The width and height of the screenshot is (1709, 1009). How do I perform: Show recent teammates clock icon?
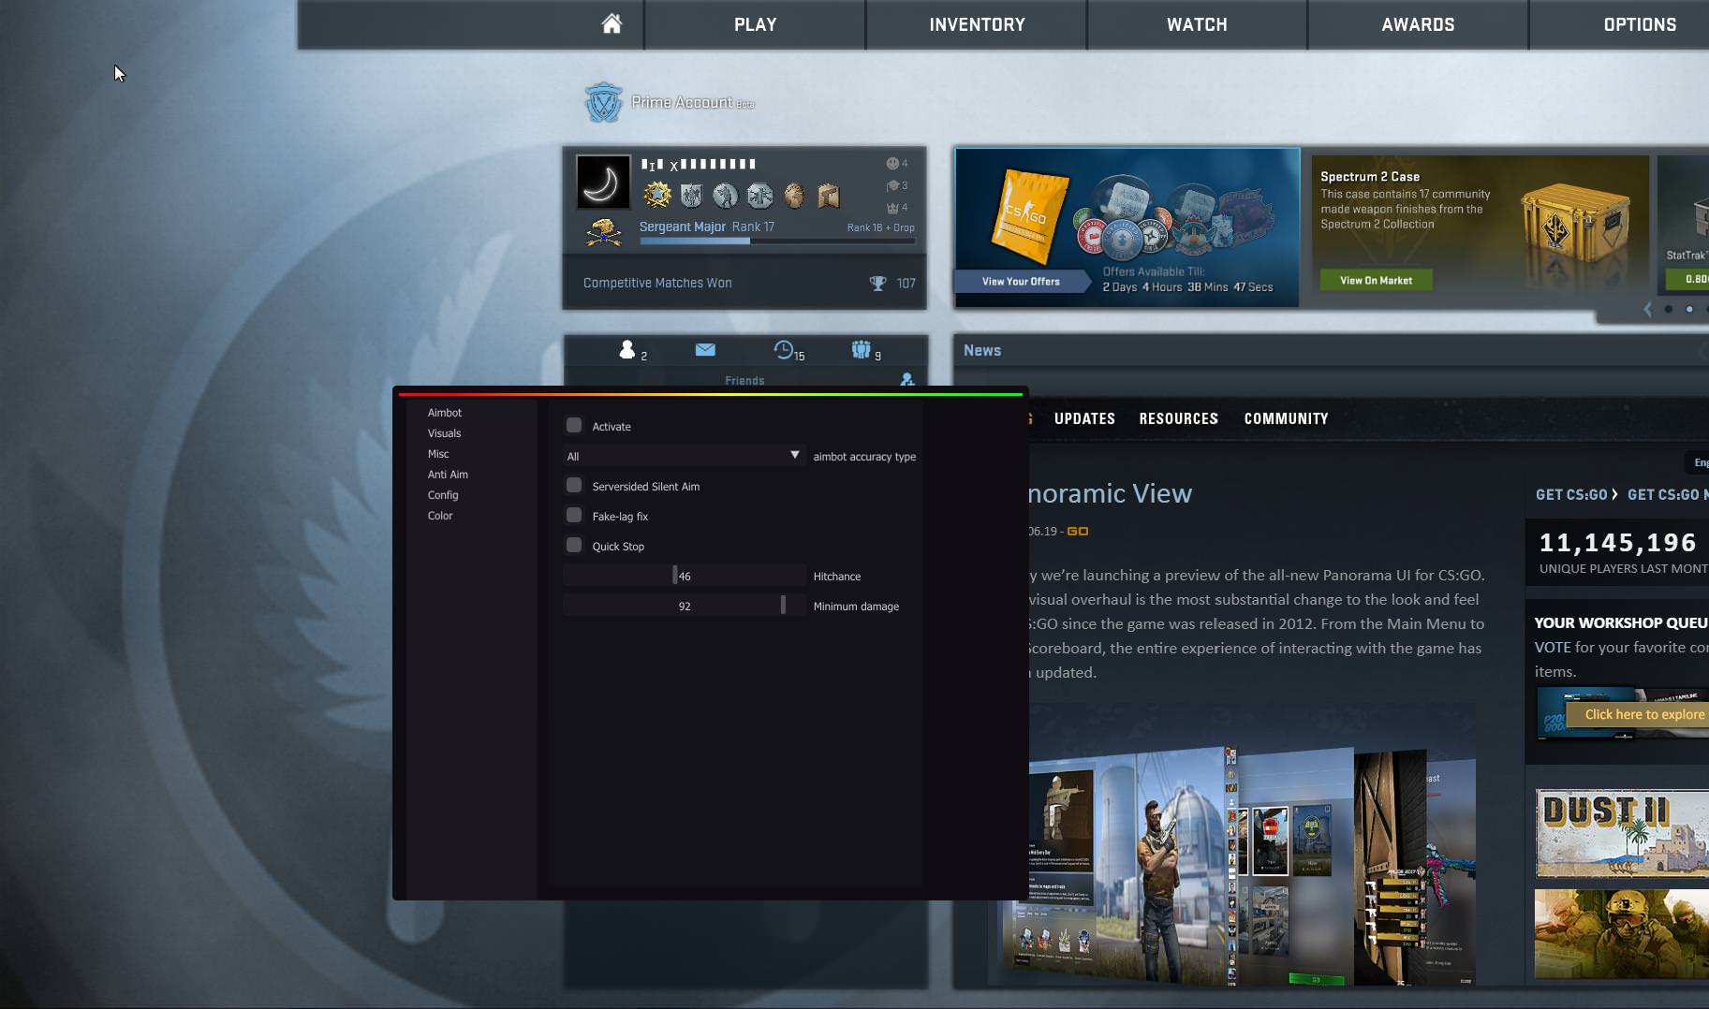click(x=783, y=349)
